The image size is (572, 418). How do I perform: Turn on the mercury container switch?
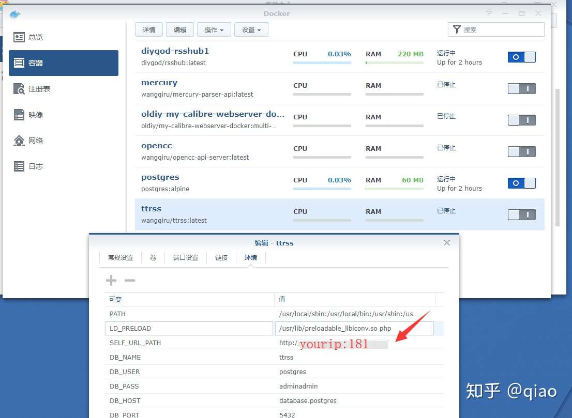coord(522,88)
